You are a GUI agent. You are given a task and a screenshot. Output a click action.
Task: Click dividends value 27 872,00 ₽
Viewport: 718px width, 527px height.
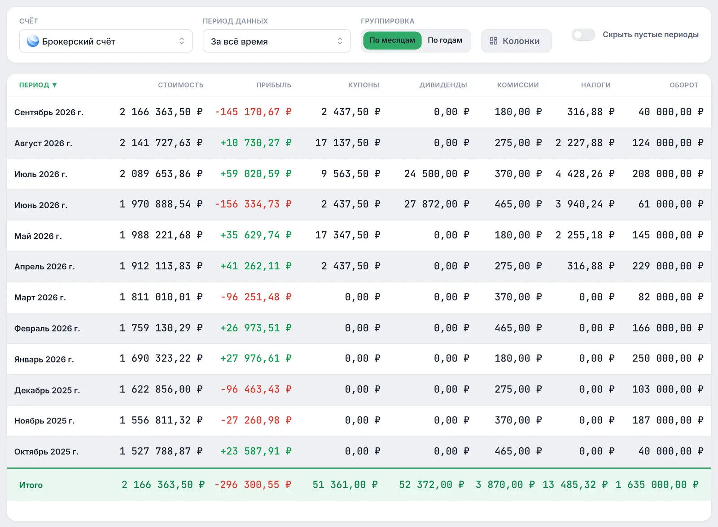(x=437, y=204)
